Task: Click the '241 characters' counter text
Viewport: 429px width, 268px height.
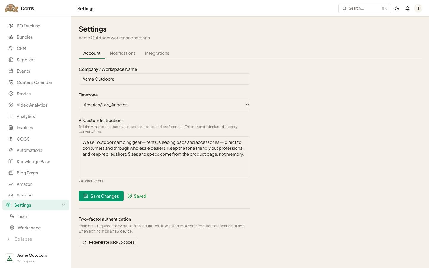Action: (91, 181)
